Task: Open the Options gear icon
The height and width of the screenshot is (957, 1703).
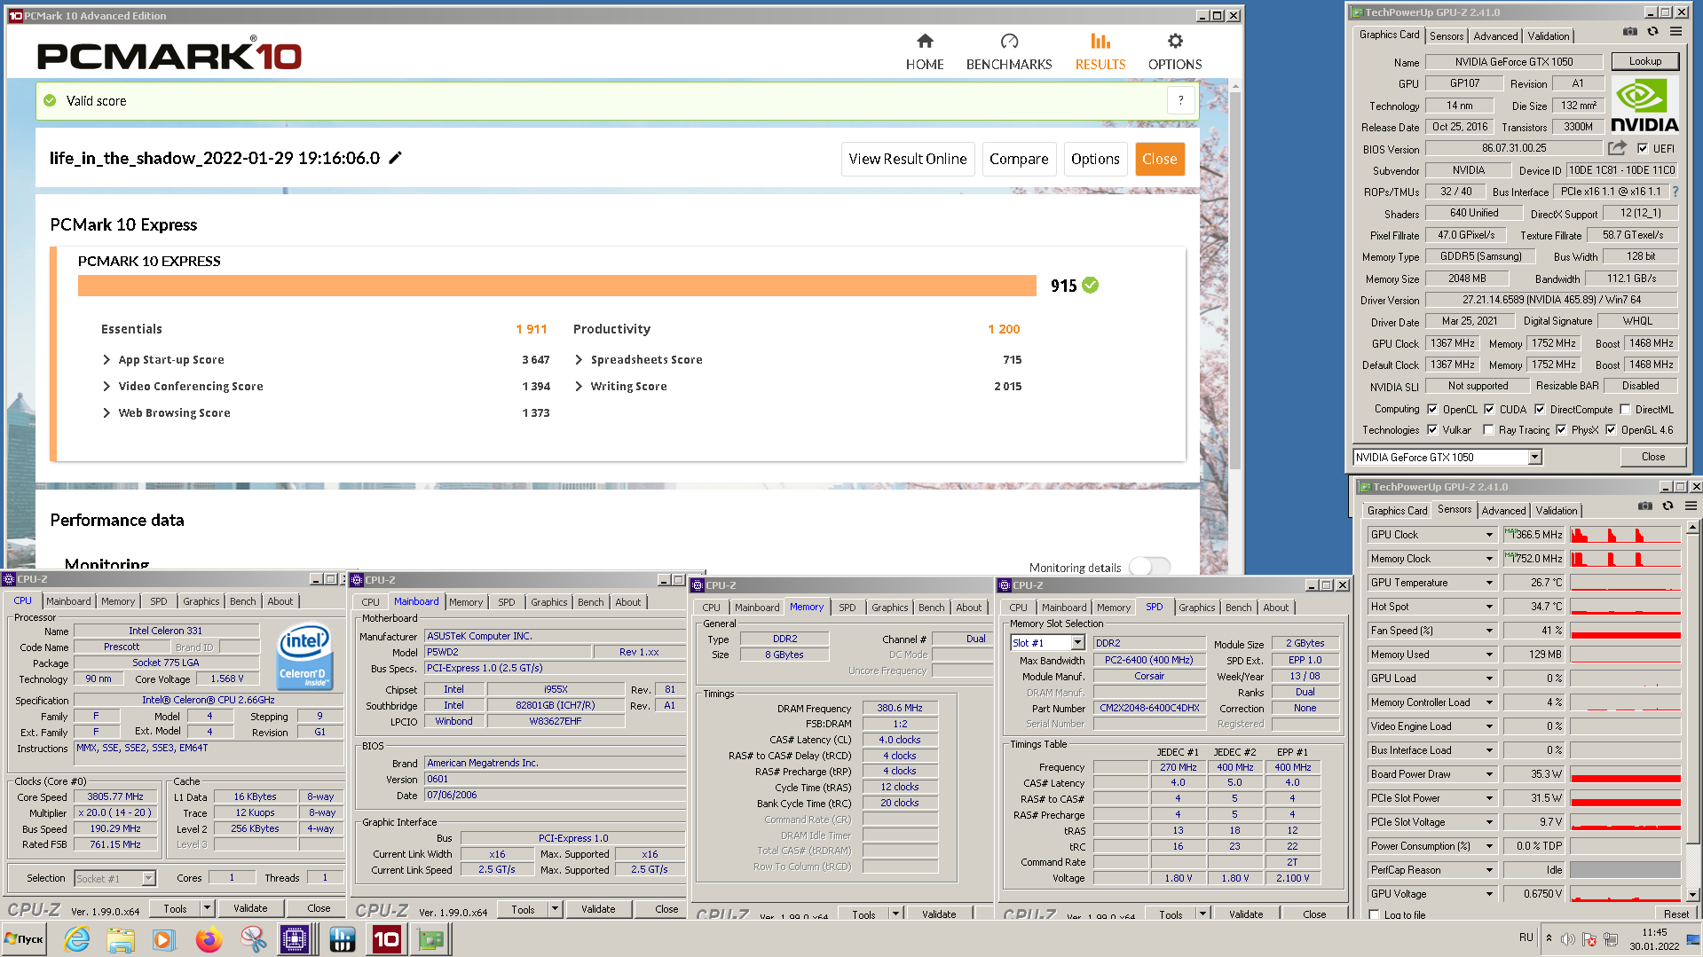Action: pos(1175,41)
